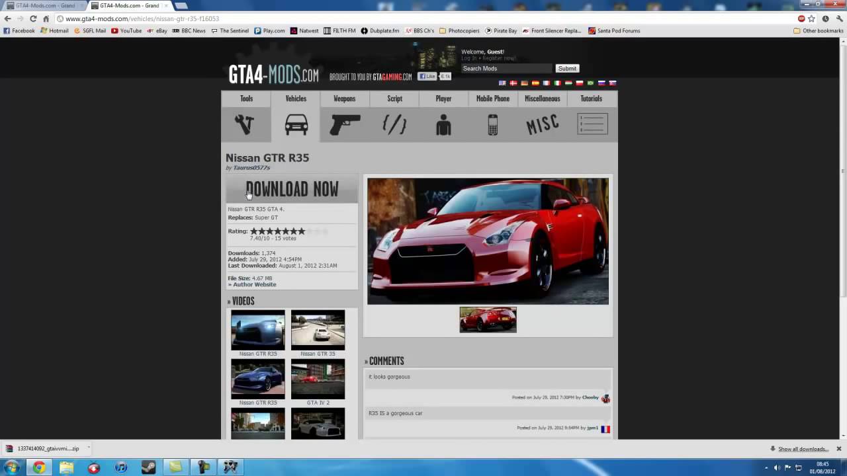
Task: Open the YouTube bookmark
Action: pyautogui.click(x=126, y=30)
